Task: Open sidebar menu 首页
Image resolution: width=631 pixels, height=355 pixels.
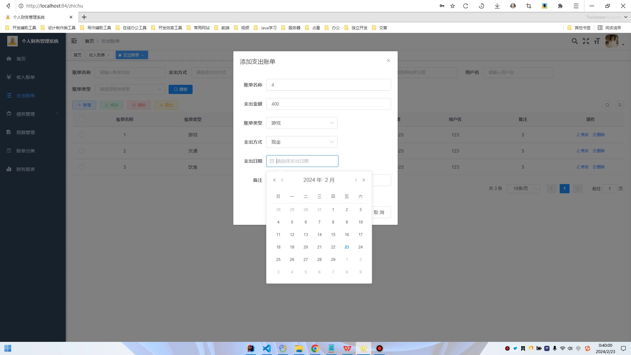Action: pyautogui.click(x=33, y=59)
